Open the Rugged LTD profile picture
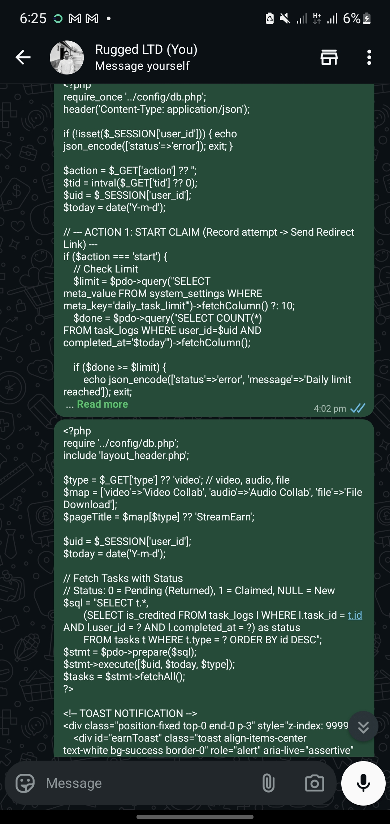 point(67,57)
